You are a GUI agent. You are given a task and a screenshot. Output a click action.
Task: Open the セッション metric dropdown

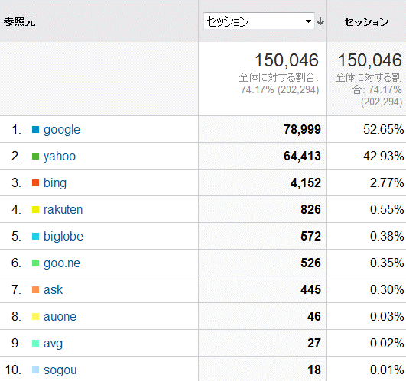pyautogui.click(x=259, y=21)
